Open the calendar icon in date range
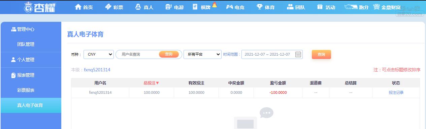426x129 pixels. [x=298, y=54]
